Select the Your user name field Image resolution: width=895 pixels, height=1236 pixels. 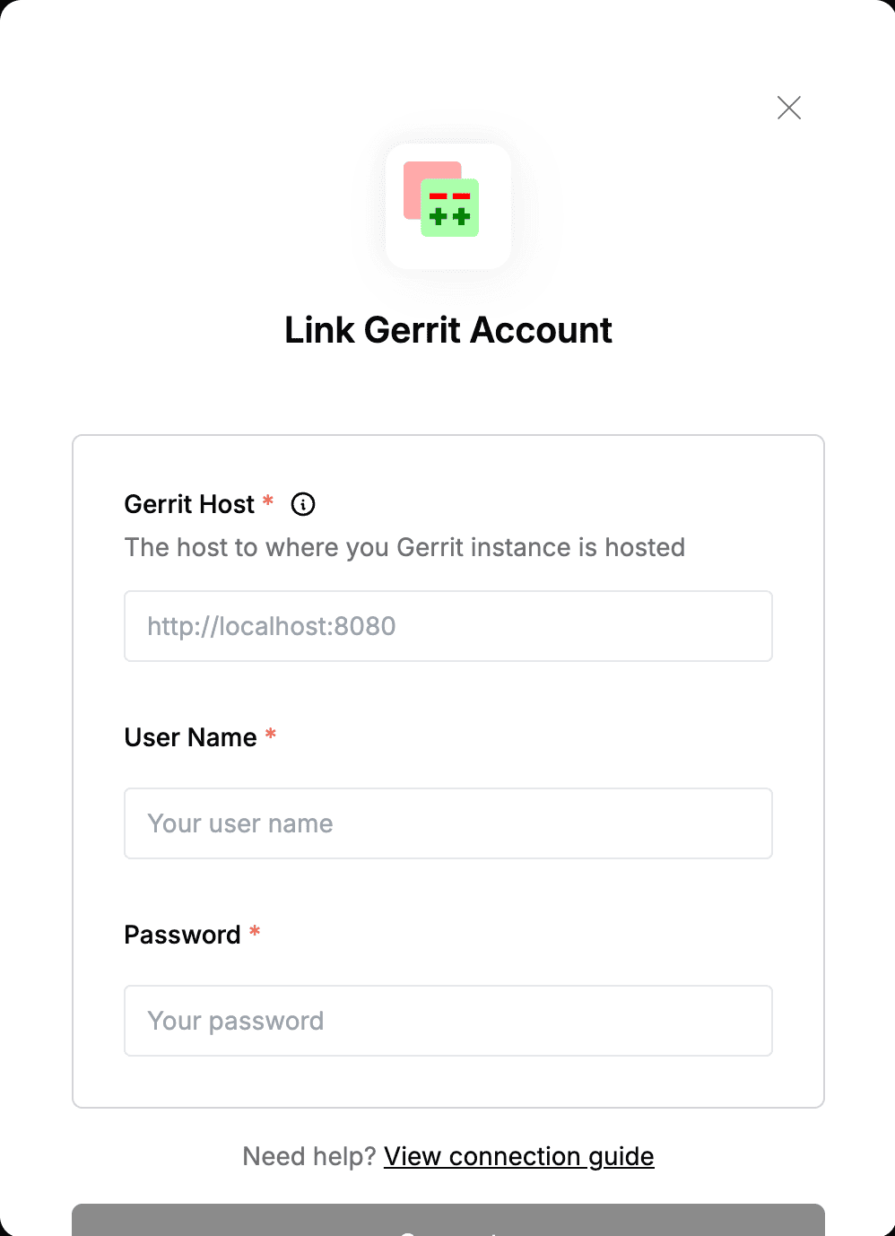(448, 823)
